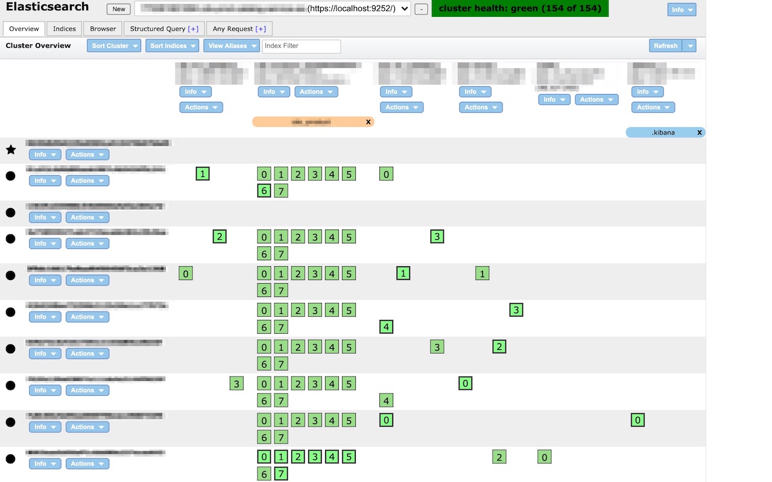Screen dimensions: 772x482
Task: Switch to the Browser tab
Action: (102, 28)
